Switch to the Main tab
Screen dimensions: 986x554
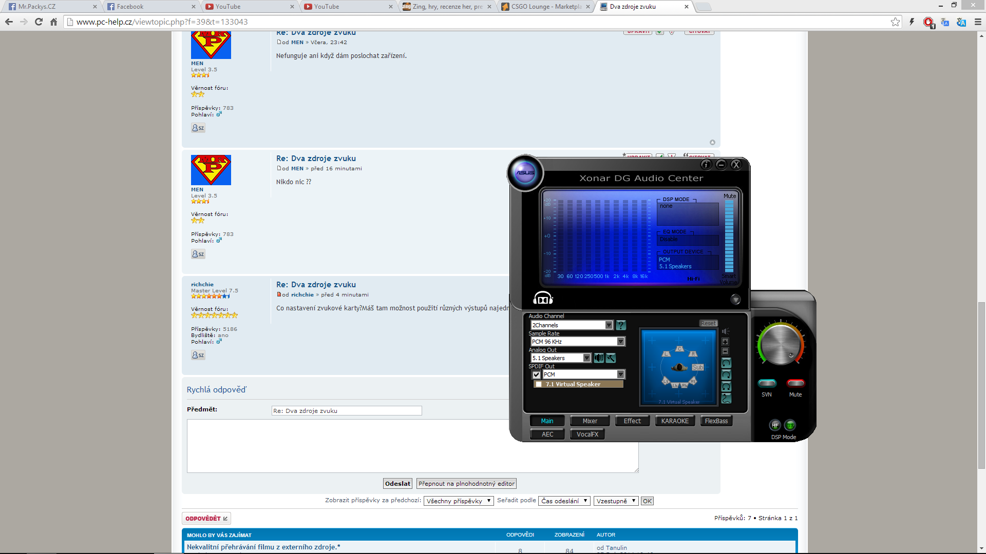tap(547, 421)
